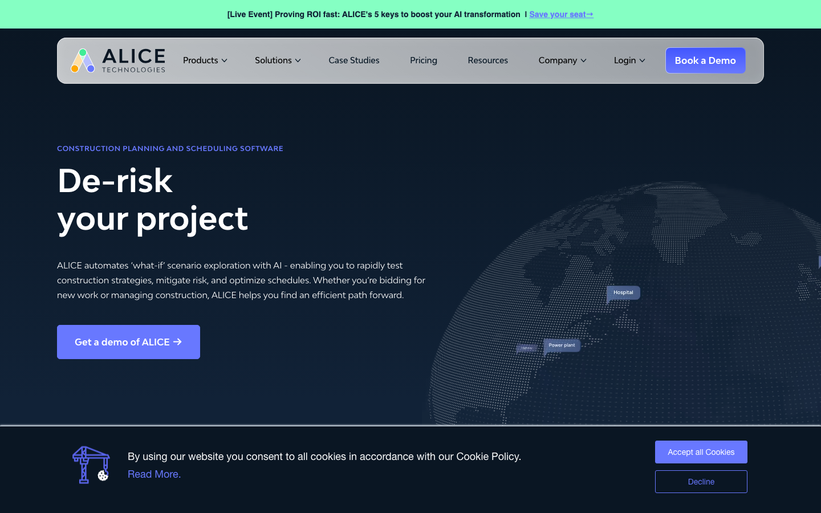Click the crane cookie icon
Image resolution: width=821 pixels, height=513 pixels.
point(91,465)
